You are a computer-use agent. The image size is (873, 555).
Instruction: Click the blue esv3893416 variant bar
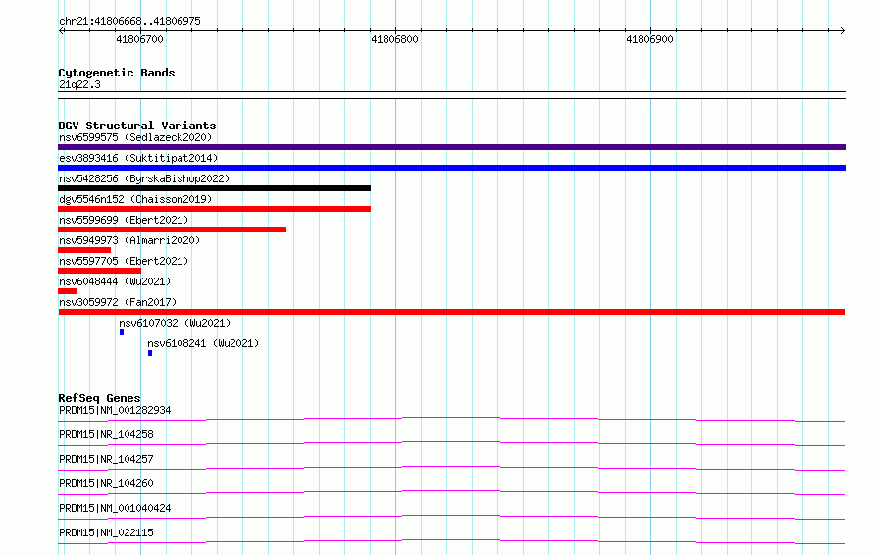pyautogui.click(x=451, y=168)
